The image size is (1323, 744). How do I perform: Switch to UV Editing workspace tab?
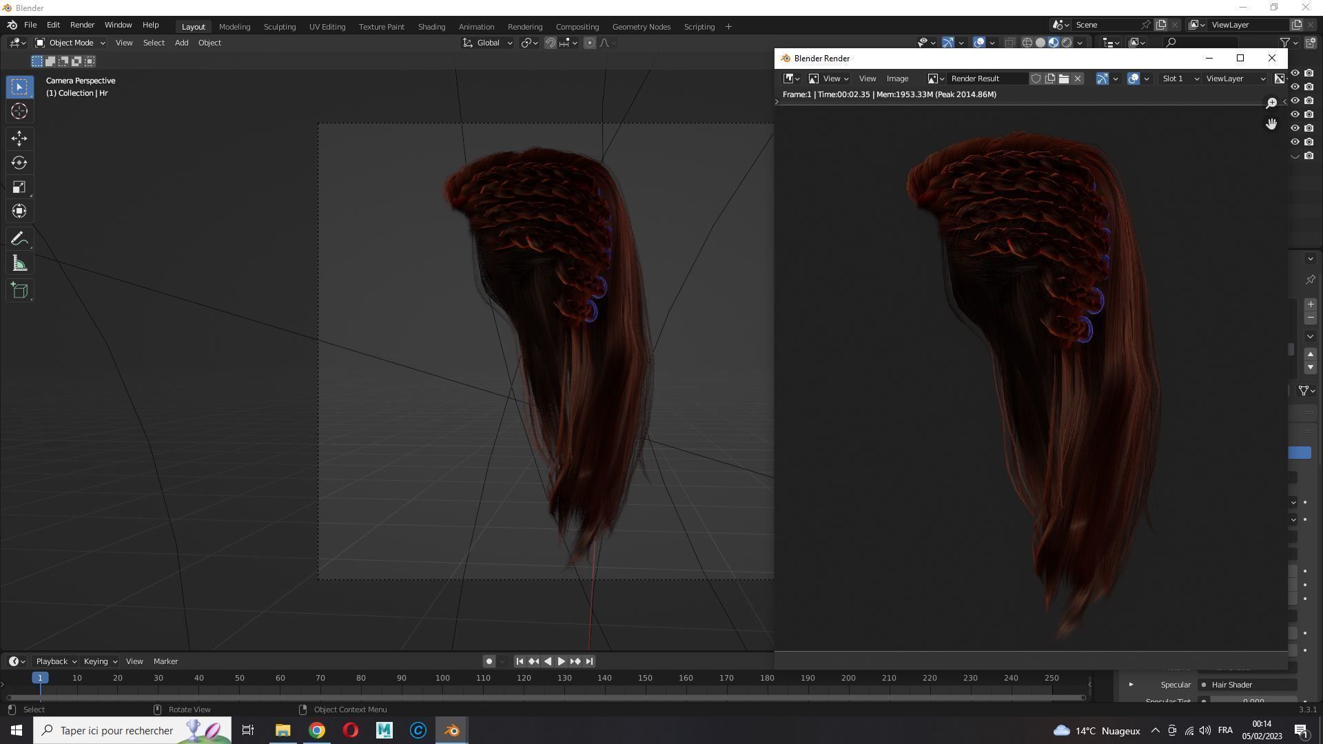click(327, 27)
